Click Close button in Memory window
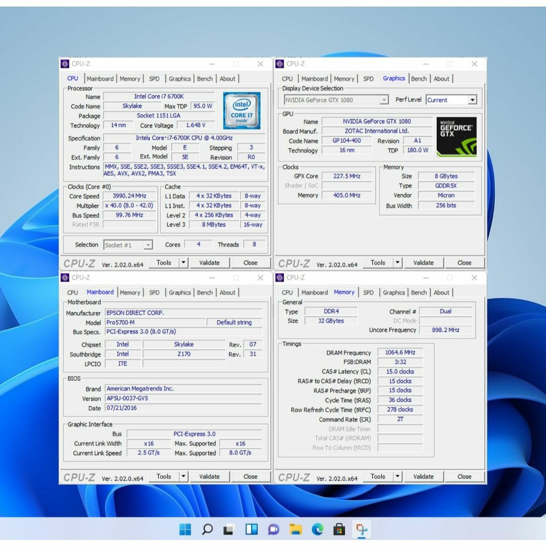 [464, 476]
